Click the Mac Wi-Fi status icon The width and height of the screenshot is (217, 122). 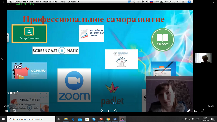point(142,2)
